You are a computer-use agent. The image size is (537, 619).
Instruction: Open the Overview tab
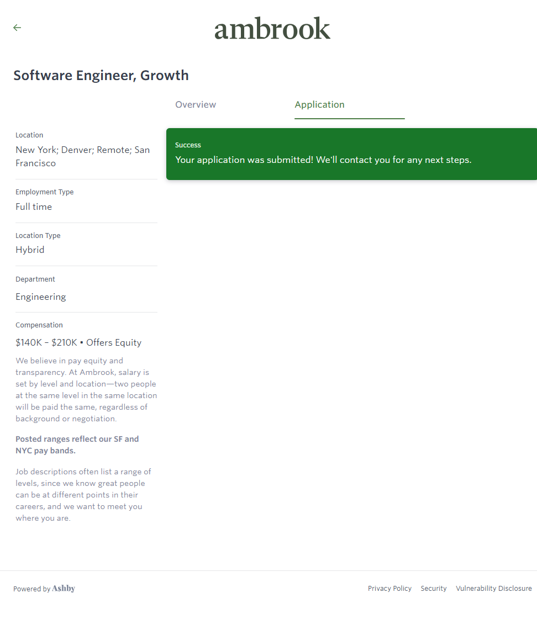(196, 105)
